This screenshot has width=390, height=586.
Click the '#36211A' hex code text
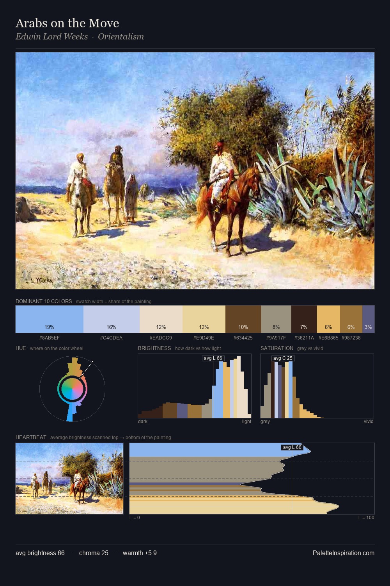point(304,338)
